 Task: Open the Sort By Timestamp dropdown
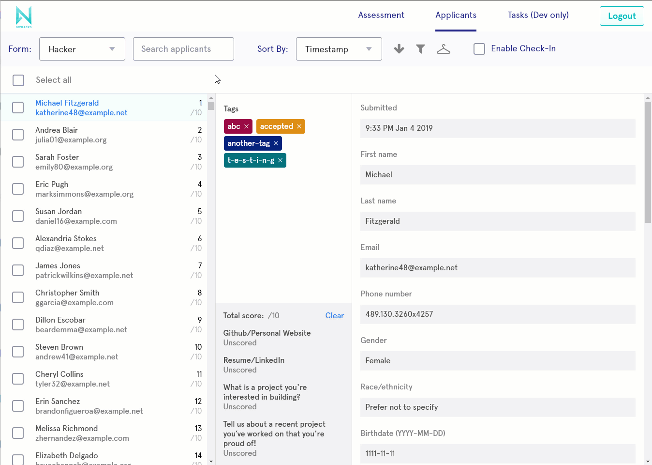[339, 49]
